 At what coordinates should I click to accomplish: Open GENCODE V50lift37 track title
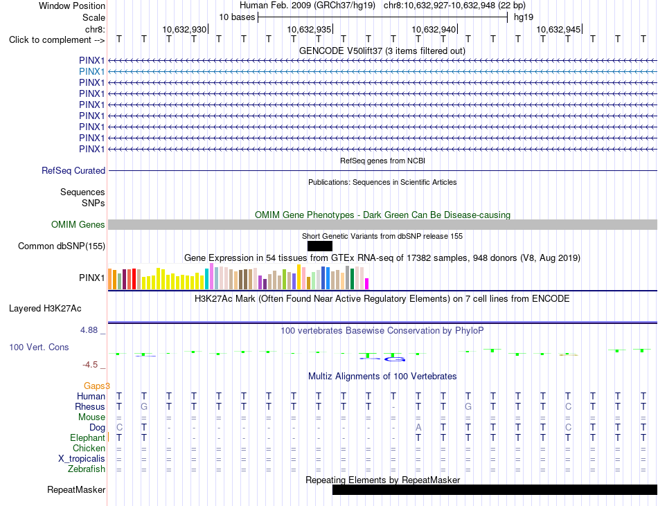click(x=382, y=51)
